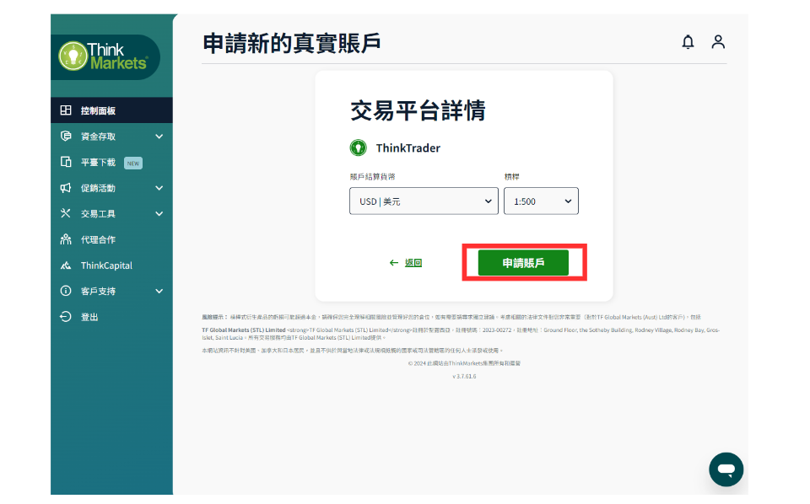Viewport: 810px width, 504px height.
Task: Open the USD | 美元 currency dropdown
Action: 424,201
